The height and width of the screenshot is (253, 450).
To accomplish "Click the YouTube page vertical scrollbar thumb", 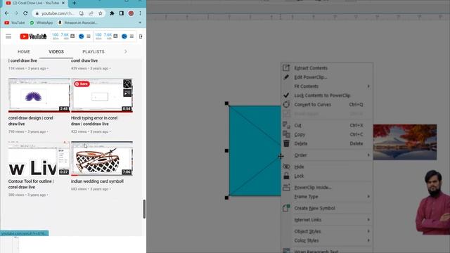I will 144,209.
